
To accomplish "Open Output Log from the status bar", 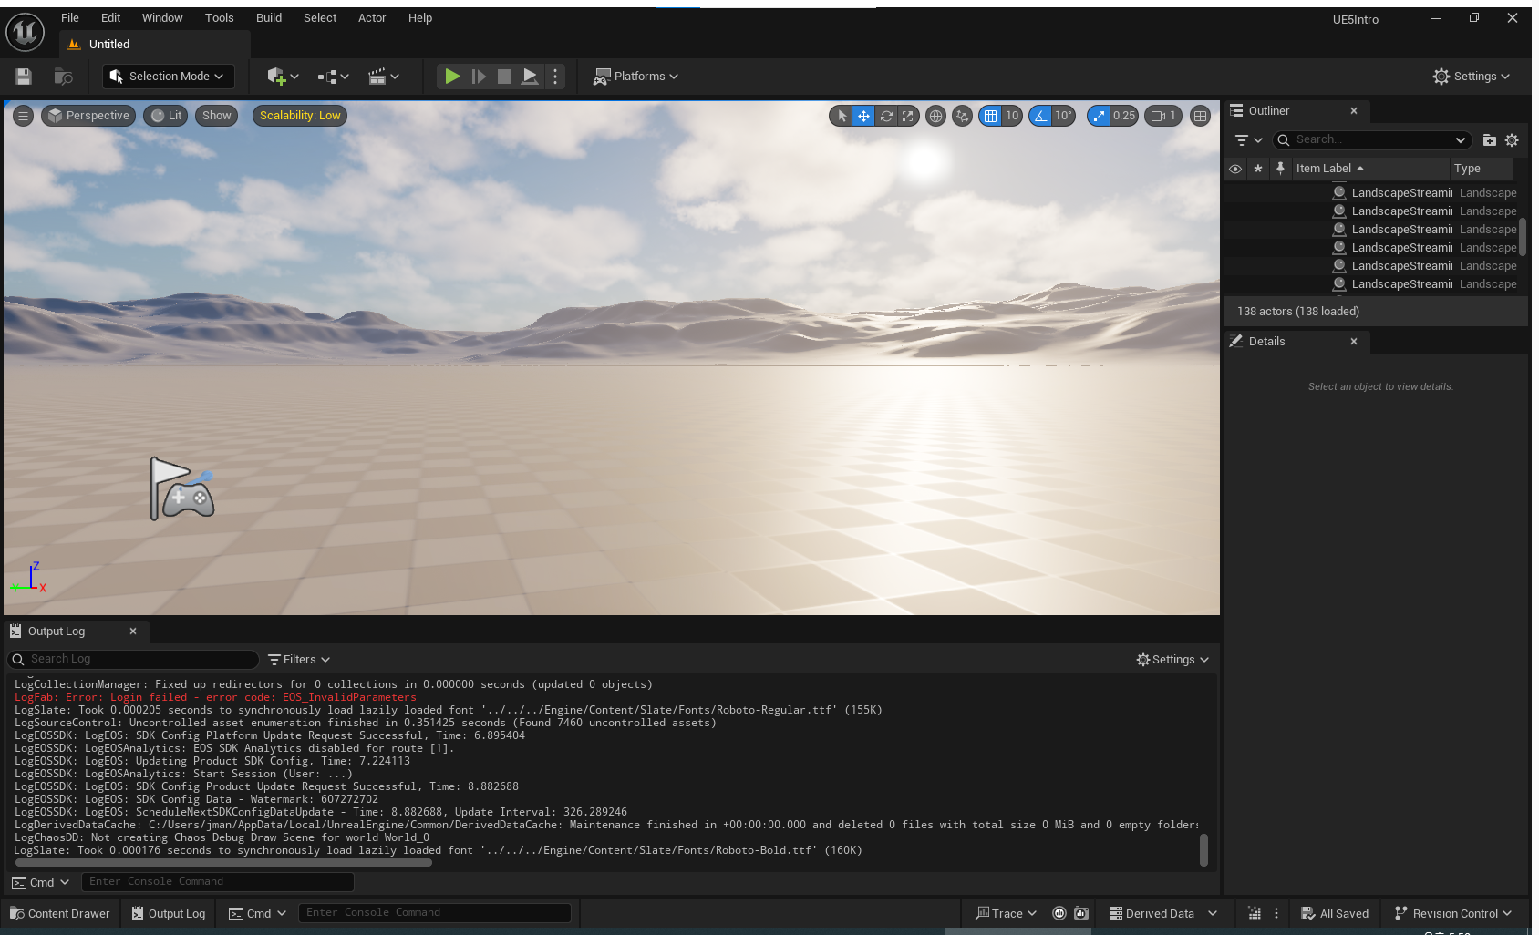I will coord(169,914).
